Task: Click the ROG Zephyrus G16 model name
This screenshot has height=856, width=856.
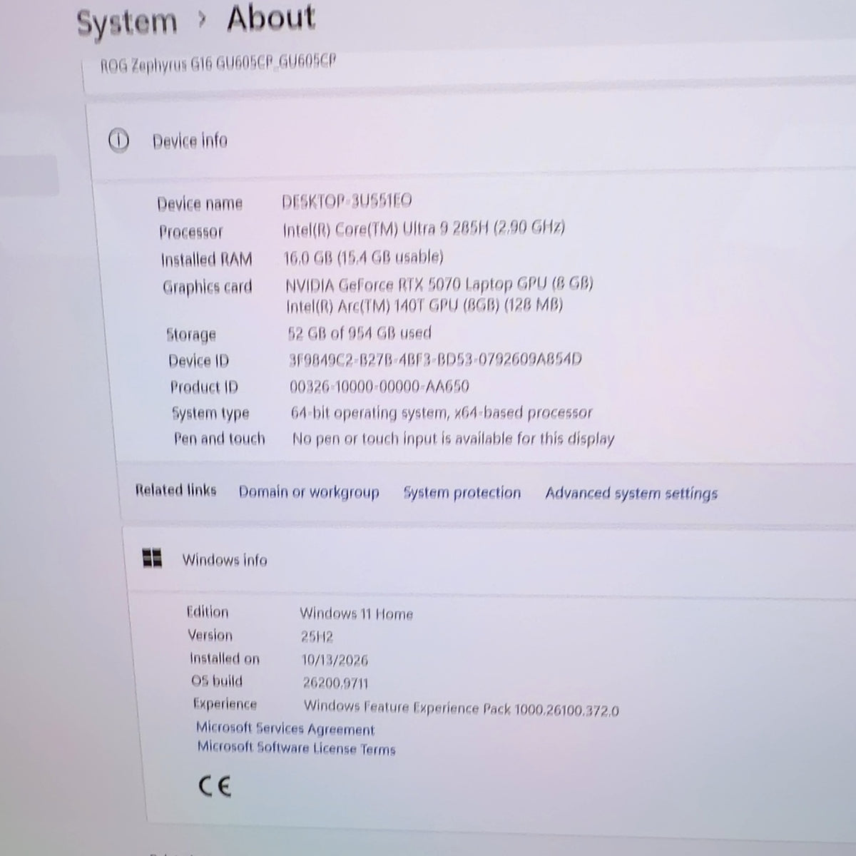Action: click(218, 63)
